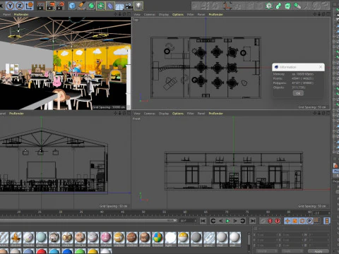Open Edit Render Settings clapperboard icon
339x254 pixels.
click(x=61, y=6)
